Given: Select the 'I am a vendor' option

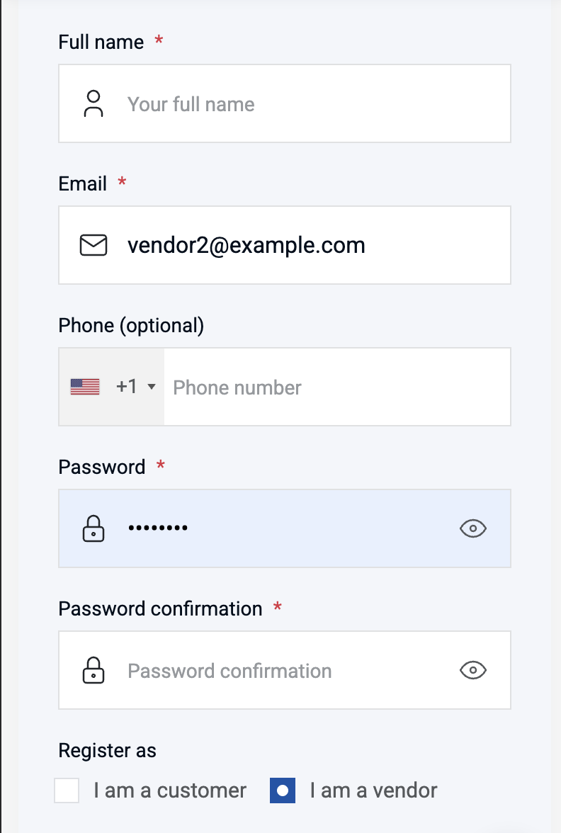Looking at the screenshot, I should pos(283,790).
